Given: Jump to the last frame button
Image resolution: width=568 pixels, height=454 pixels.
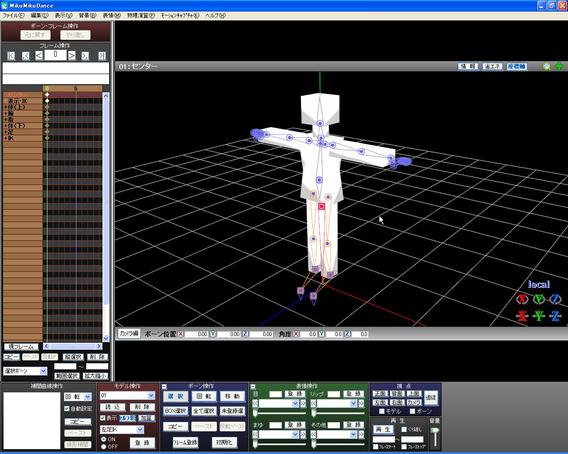Looking at the screenshot, I should pos(102,56).
